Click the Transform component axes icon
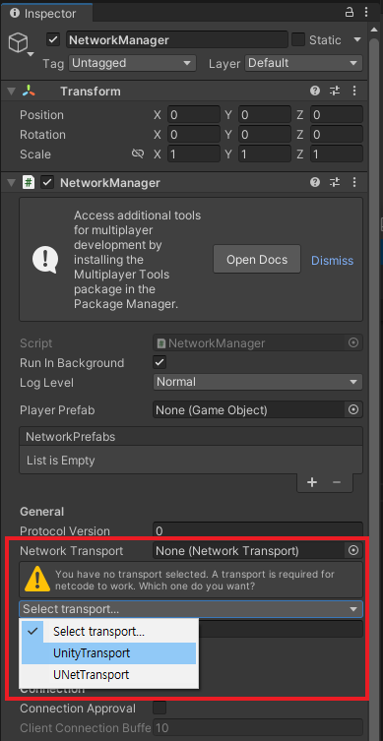Screen dimensions: 383x741 click(x=29, y=92)
